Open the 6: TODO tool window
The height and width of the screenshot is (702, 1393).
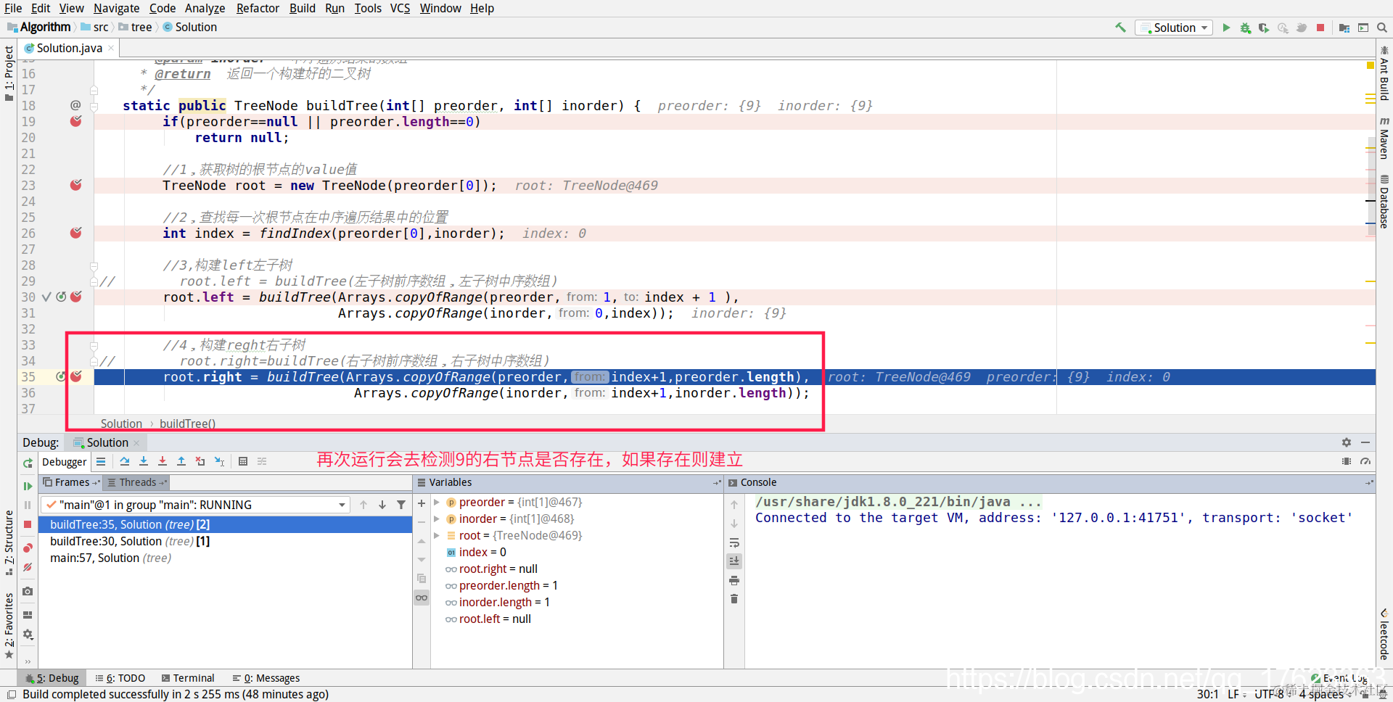pyautogui.click(x=120, y=678)
